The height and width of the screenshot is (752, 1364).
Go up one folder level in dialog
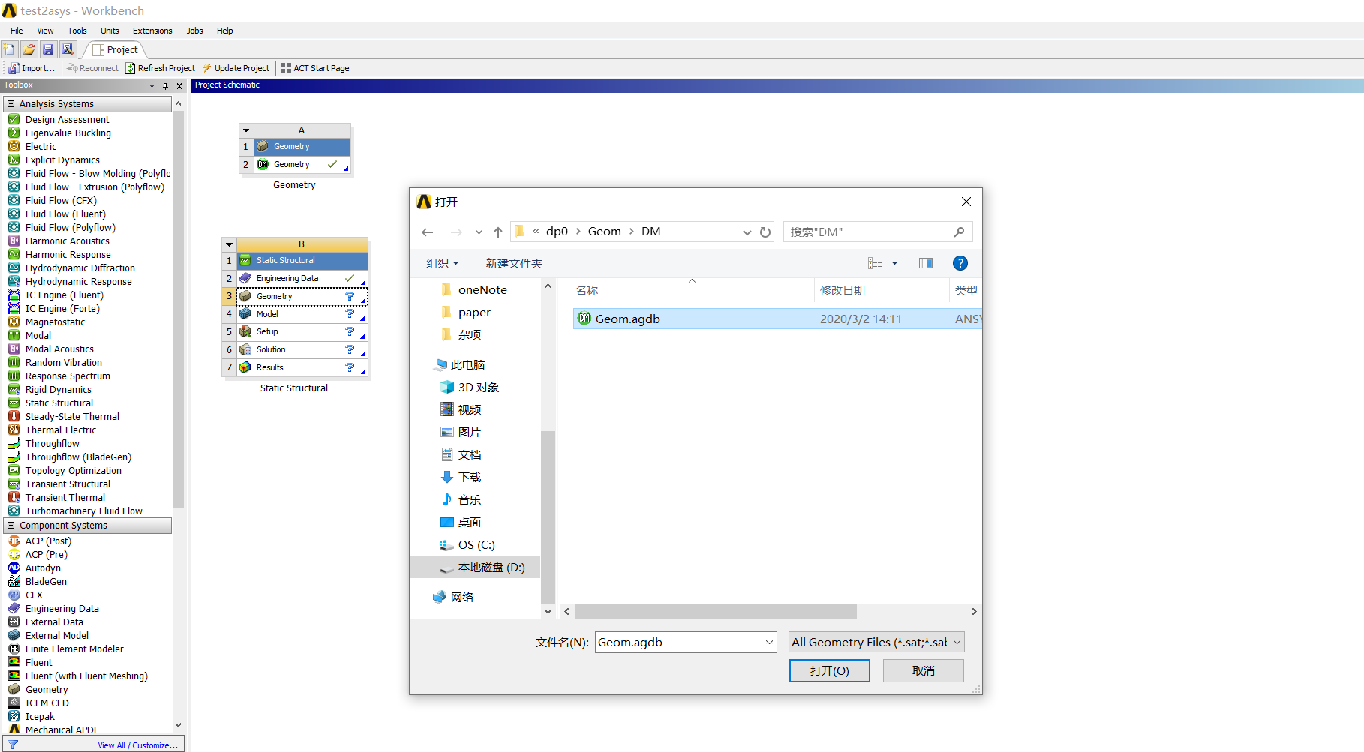(498, 232)
